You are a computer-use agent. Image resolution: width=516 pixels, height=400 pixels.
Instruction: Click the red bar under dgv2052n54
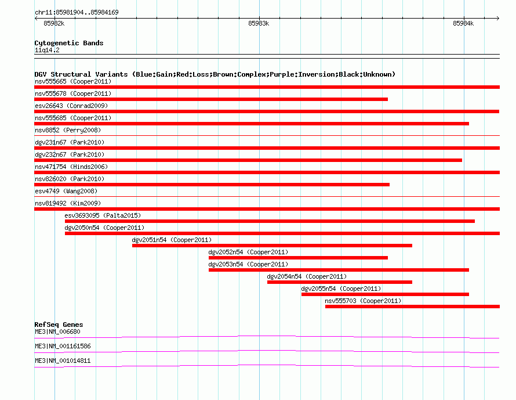pos(298,258)
